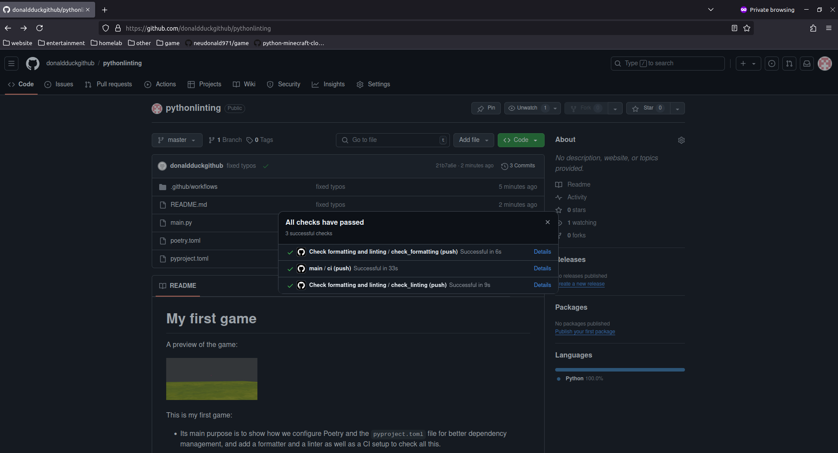
Task: Expand the Unwatch notification options dropdown
Action: coord(555,108)
